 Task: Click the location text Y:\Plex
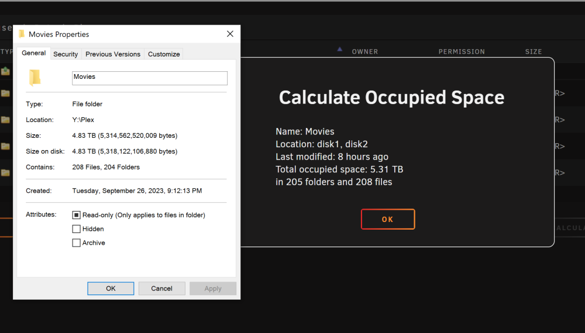(83, 120)
